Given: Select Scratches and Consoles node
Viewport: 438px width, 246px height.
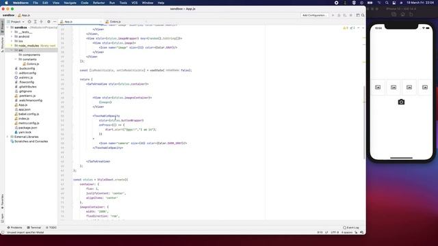Looking at the screenshot, I should (29, 141).
